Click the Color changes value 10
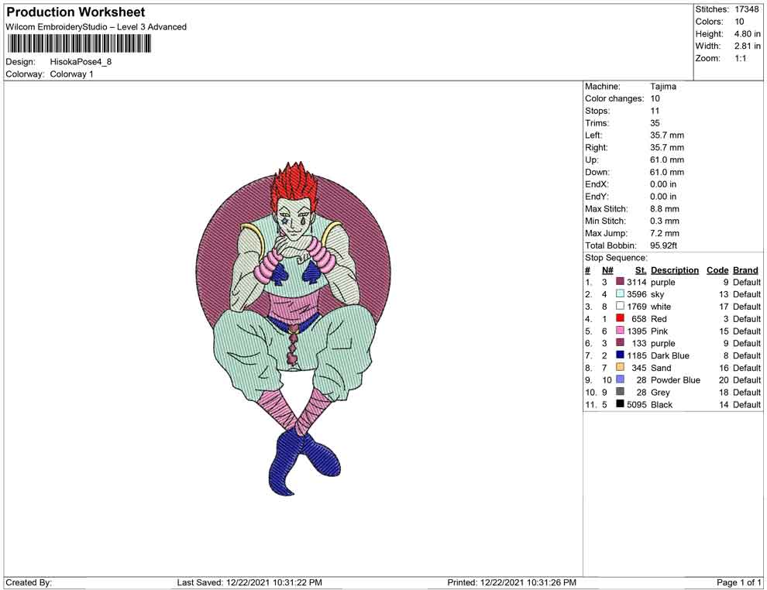767x590 pixels. (655, 99)
